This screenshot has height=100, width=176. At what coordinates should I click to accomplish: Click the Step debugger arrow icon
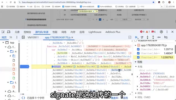[159, 37]
